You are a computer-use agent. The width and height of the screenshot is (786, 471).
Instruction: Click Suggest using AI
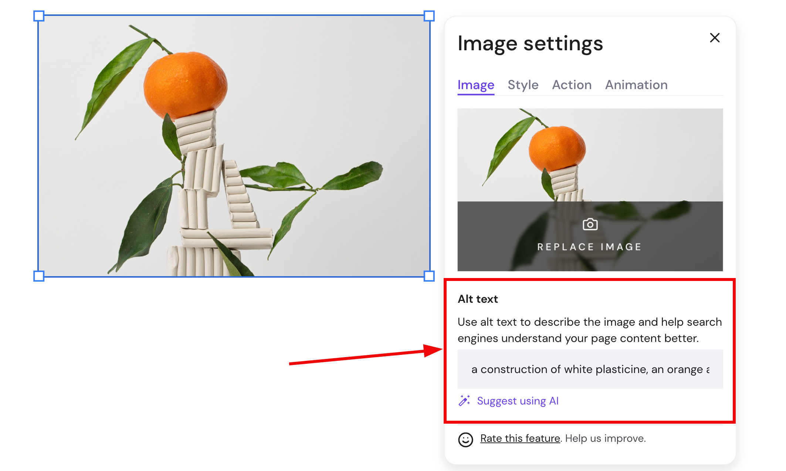(518, 400)
